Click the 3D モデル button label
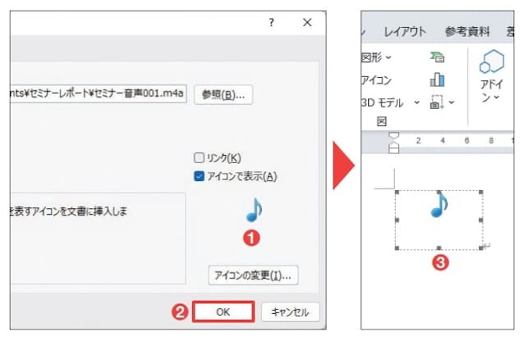The height and width of the screenshot is (341, 524). tap(382, 102)
